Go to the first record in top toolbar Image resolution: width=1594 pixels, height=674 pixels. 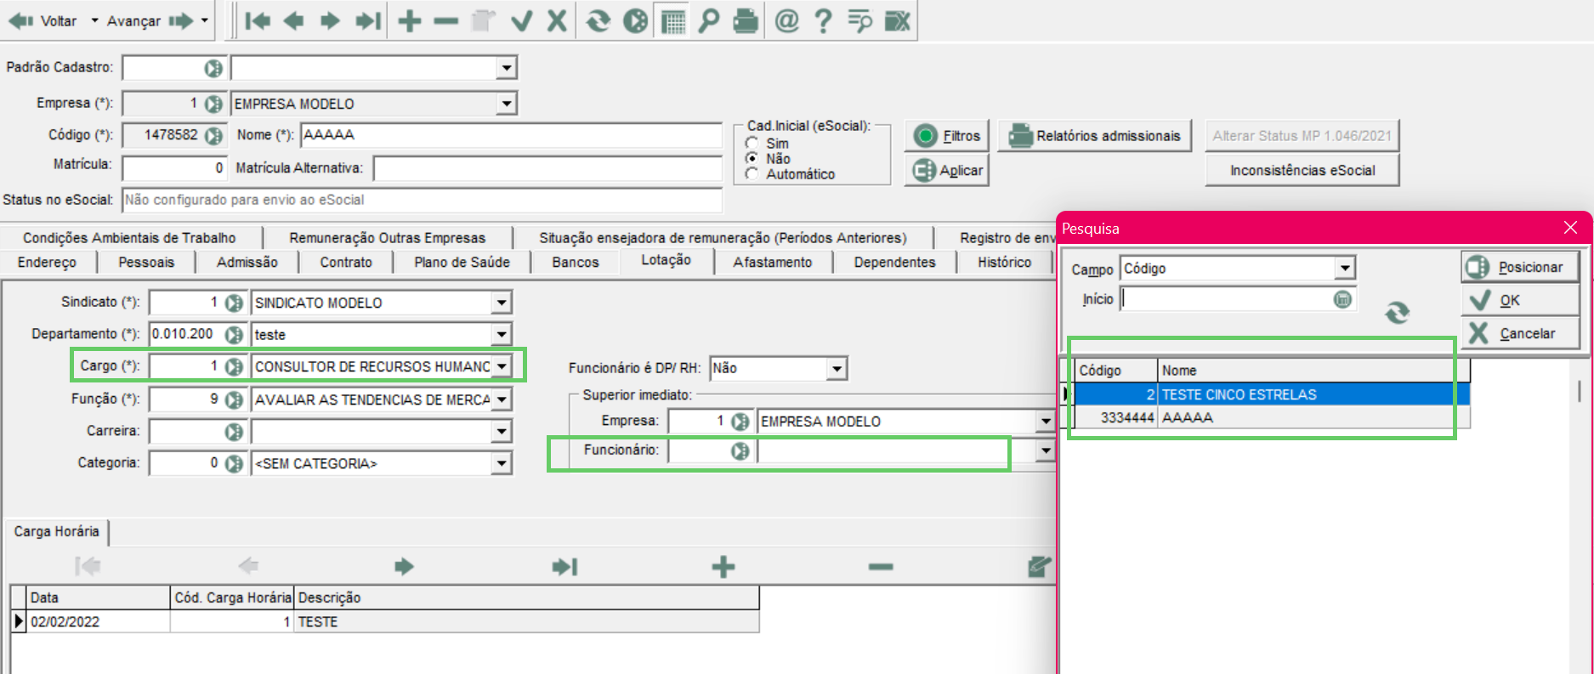click(x=258, y=20)
